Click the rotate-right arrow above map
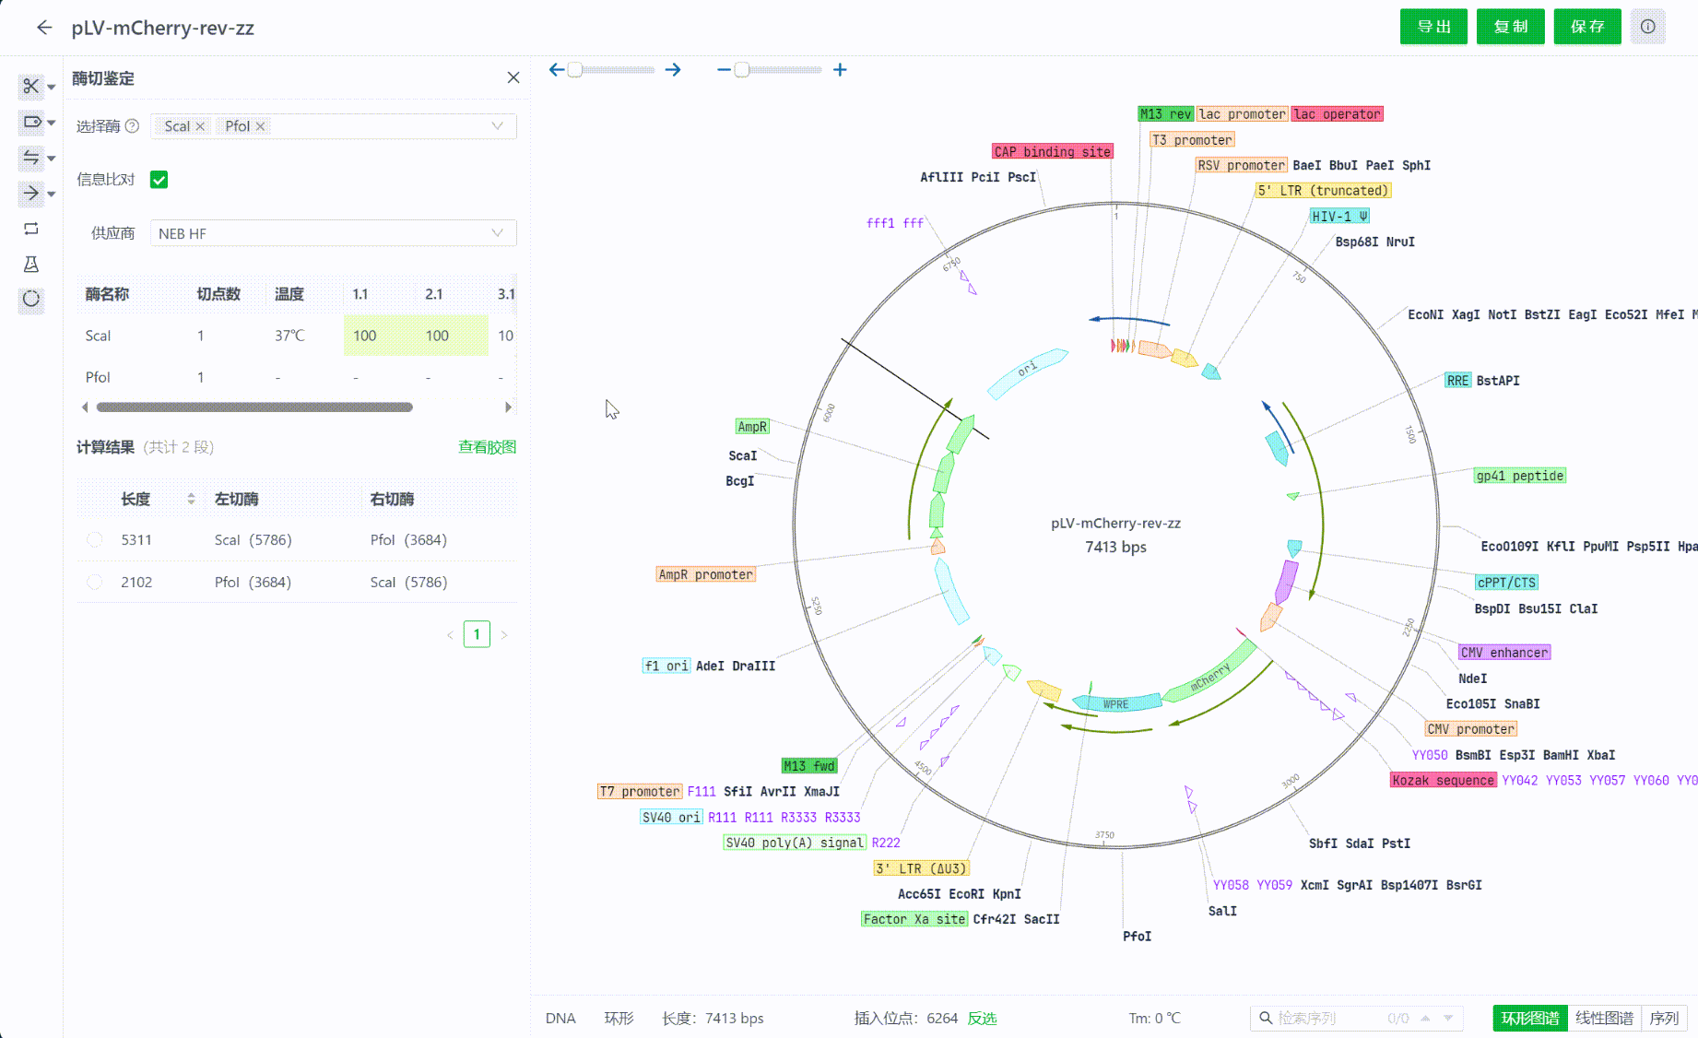 [673, 70]
